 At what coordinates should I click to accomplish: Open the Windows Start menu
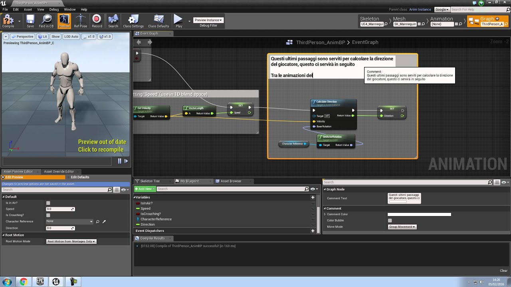tap(7, 281)
